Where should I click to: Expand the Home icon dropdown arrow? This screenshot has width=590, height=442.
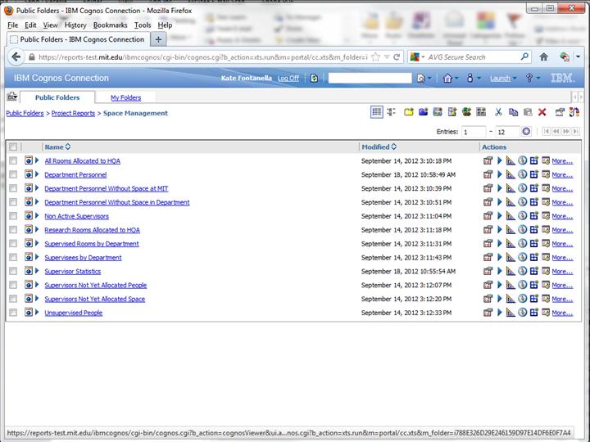pos(458,79)
